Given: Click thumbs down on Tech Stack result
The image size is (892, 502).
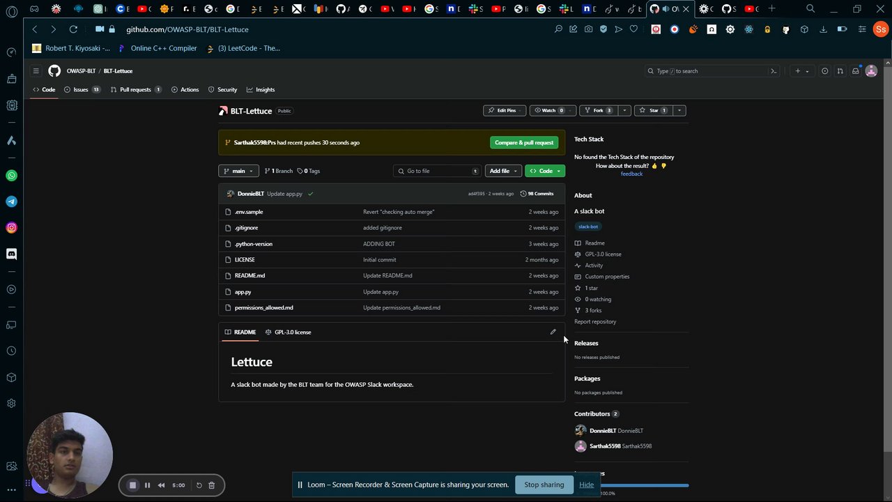Looking at the screenshot, I should (663, 166).
